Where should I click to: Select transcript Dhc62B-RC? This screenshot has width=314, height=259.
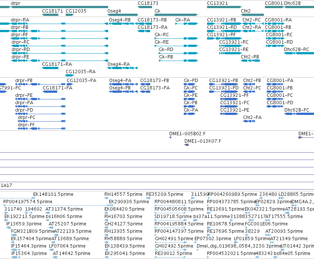click(299, 53)
